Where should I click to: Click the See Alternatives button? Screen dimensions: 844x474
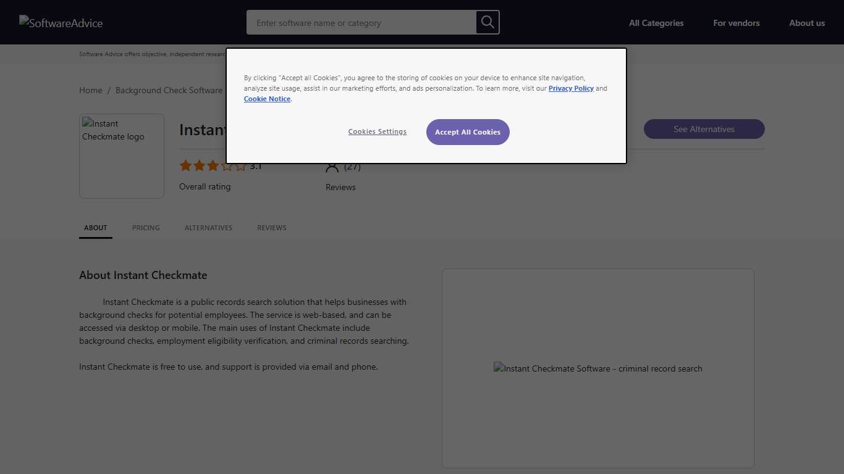point(704,129)
